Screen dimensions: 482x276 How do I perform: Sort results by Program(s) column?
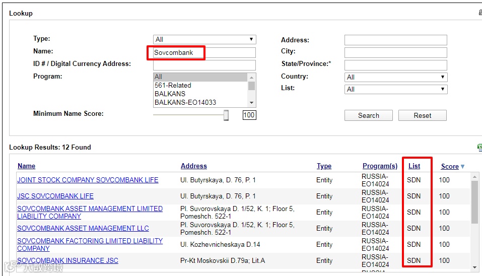click(380, 166)
